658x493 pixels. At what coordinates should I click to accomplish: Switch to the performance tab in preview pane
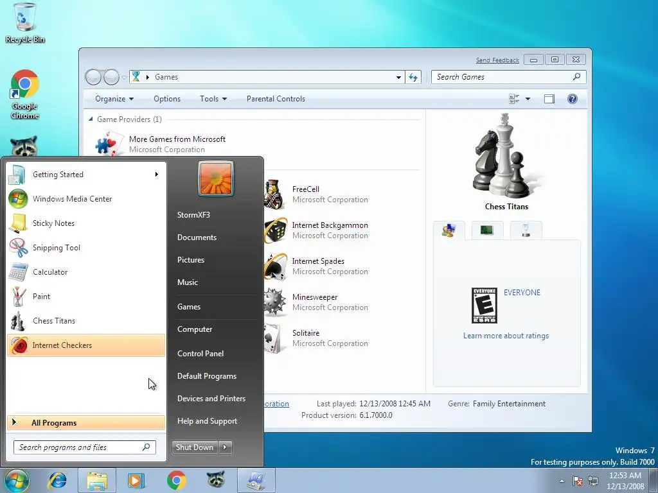(487, 230)
